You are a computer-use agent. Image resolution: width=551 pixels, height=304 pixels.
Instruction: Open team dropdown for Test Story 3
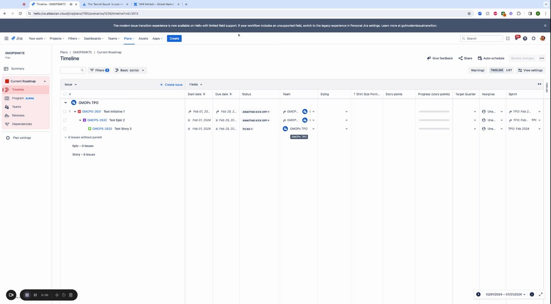[313, 129]
